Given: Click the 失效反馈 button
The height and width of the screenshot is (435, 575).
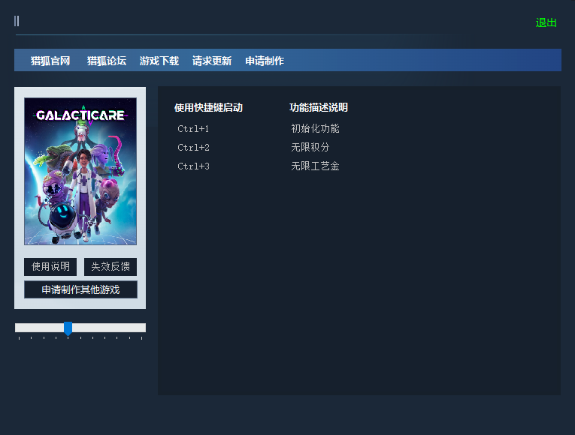Looking at the screenshot, I should click(x=110, y=267).
